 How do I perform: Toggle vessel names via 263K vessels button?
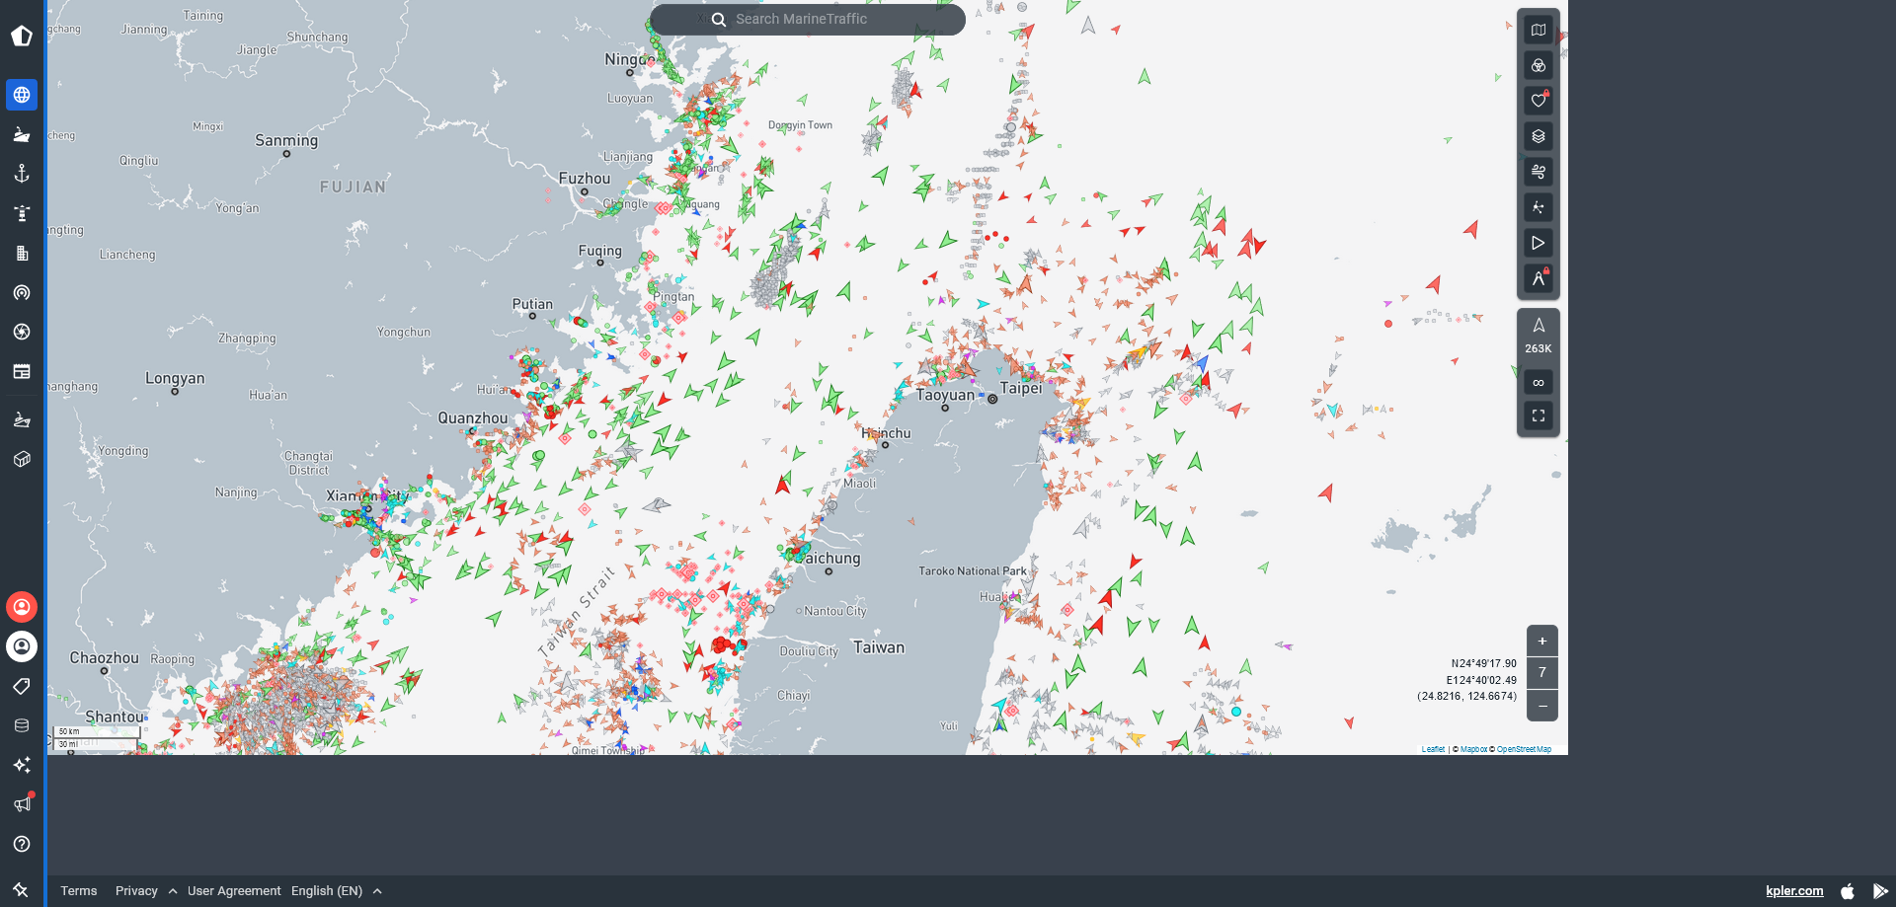pos(1539,336)
